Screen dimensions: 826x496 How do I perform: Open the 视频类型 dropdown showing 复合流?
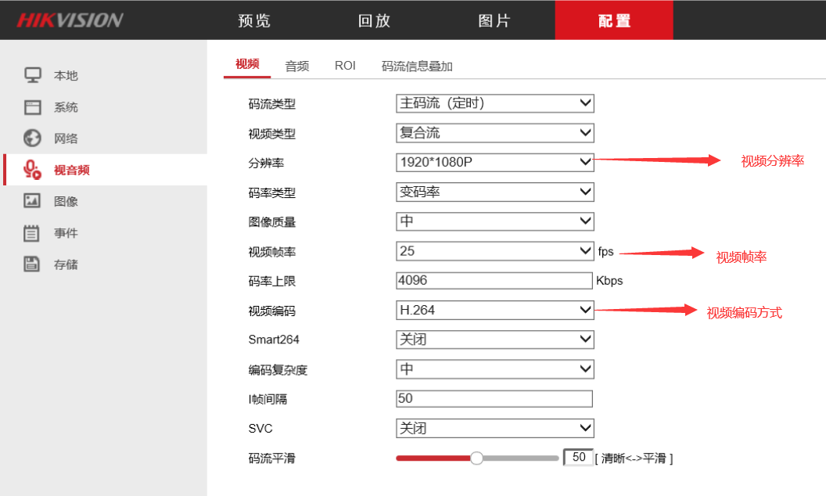pyautogui.click(x=494, y=133)
